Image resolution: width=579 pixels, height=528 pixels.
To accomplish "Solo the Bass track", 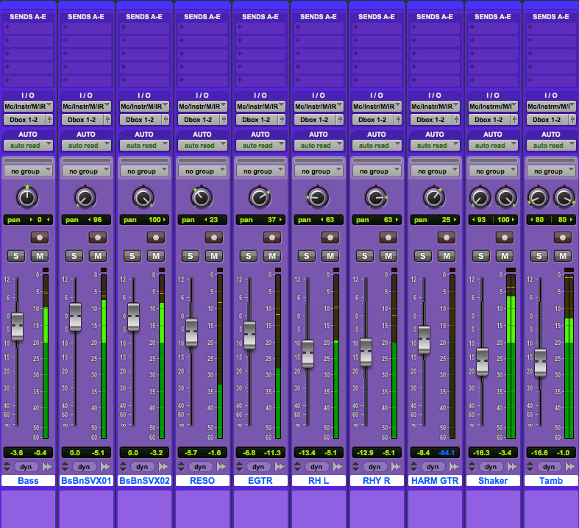I will coord(16,256).
